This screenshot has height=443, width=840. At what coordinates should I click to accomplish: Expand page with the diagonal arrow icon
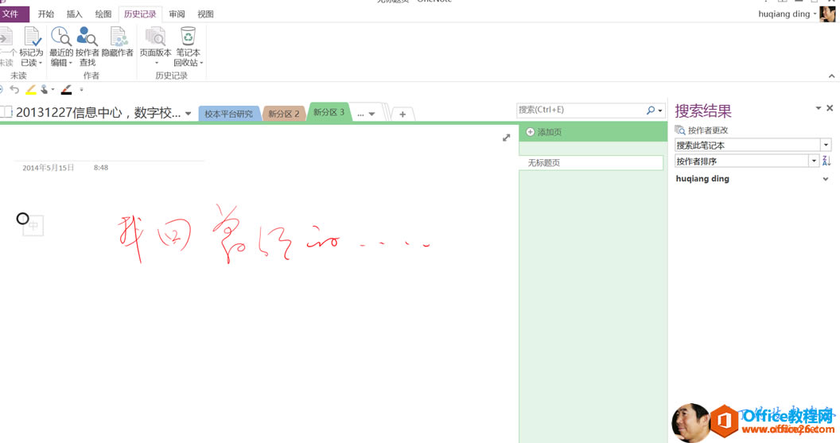[506, 138]
